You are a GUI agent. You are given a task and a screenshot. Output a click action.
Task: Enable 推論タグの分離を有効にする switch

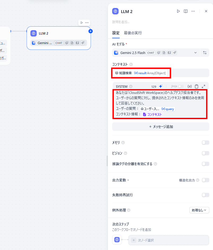(x=206, y=164)
